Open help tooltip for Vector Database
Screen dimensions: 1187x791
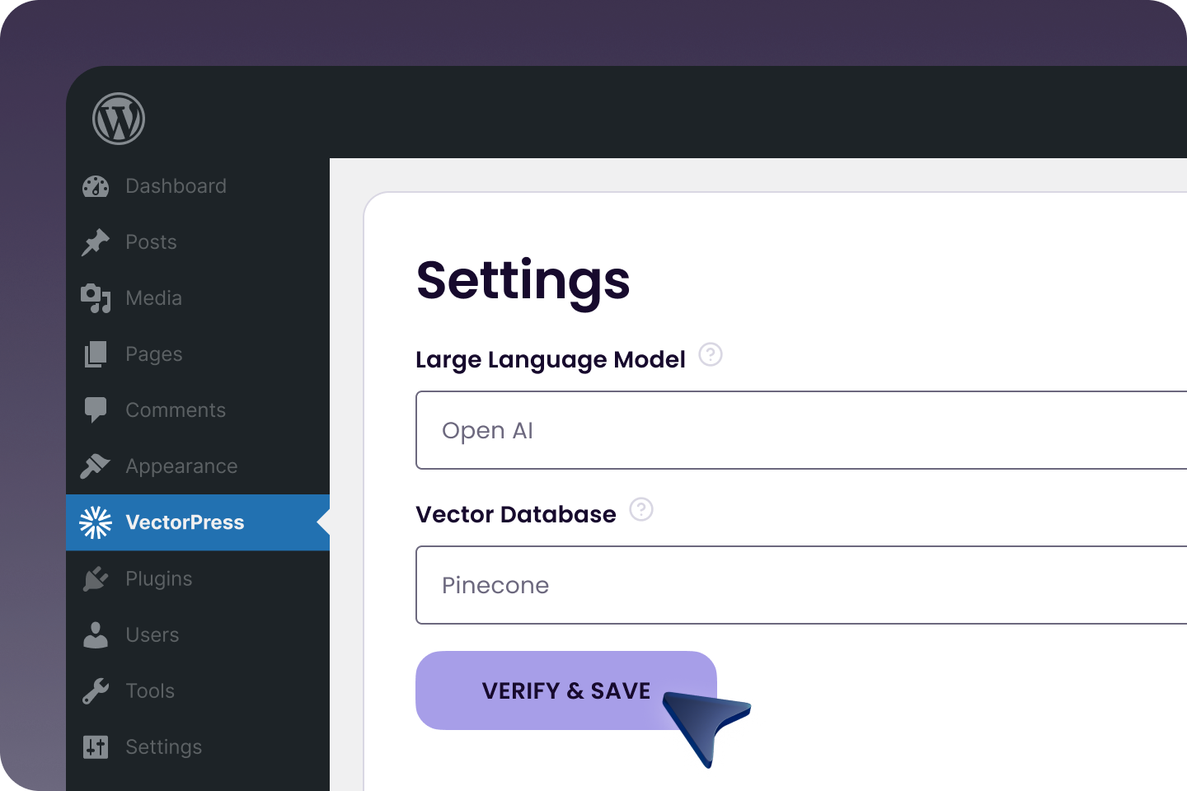[641, 510]
